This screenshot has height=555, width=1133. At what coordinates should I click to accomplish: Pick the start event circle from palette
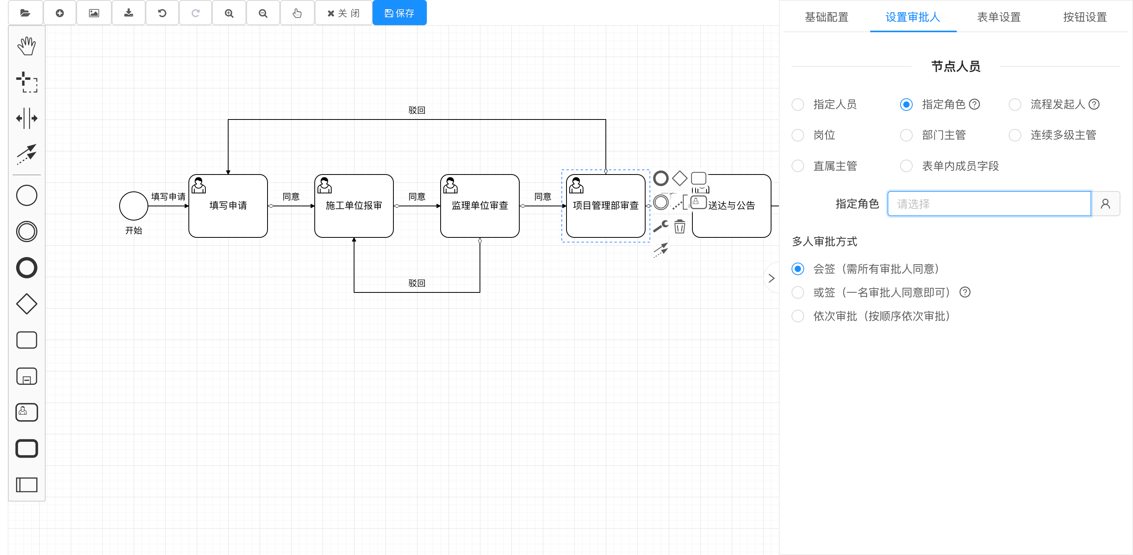click(x=26, y=195)
